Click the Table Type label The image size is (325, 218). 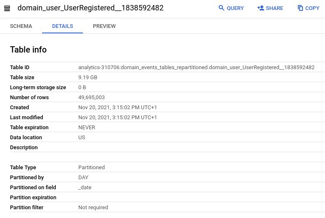click(23, 168)
